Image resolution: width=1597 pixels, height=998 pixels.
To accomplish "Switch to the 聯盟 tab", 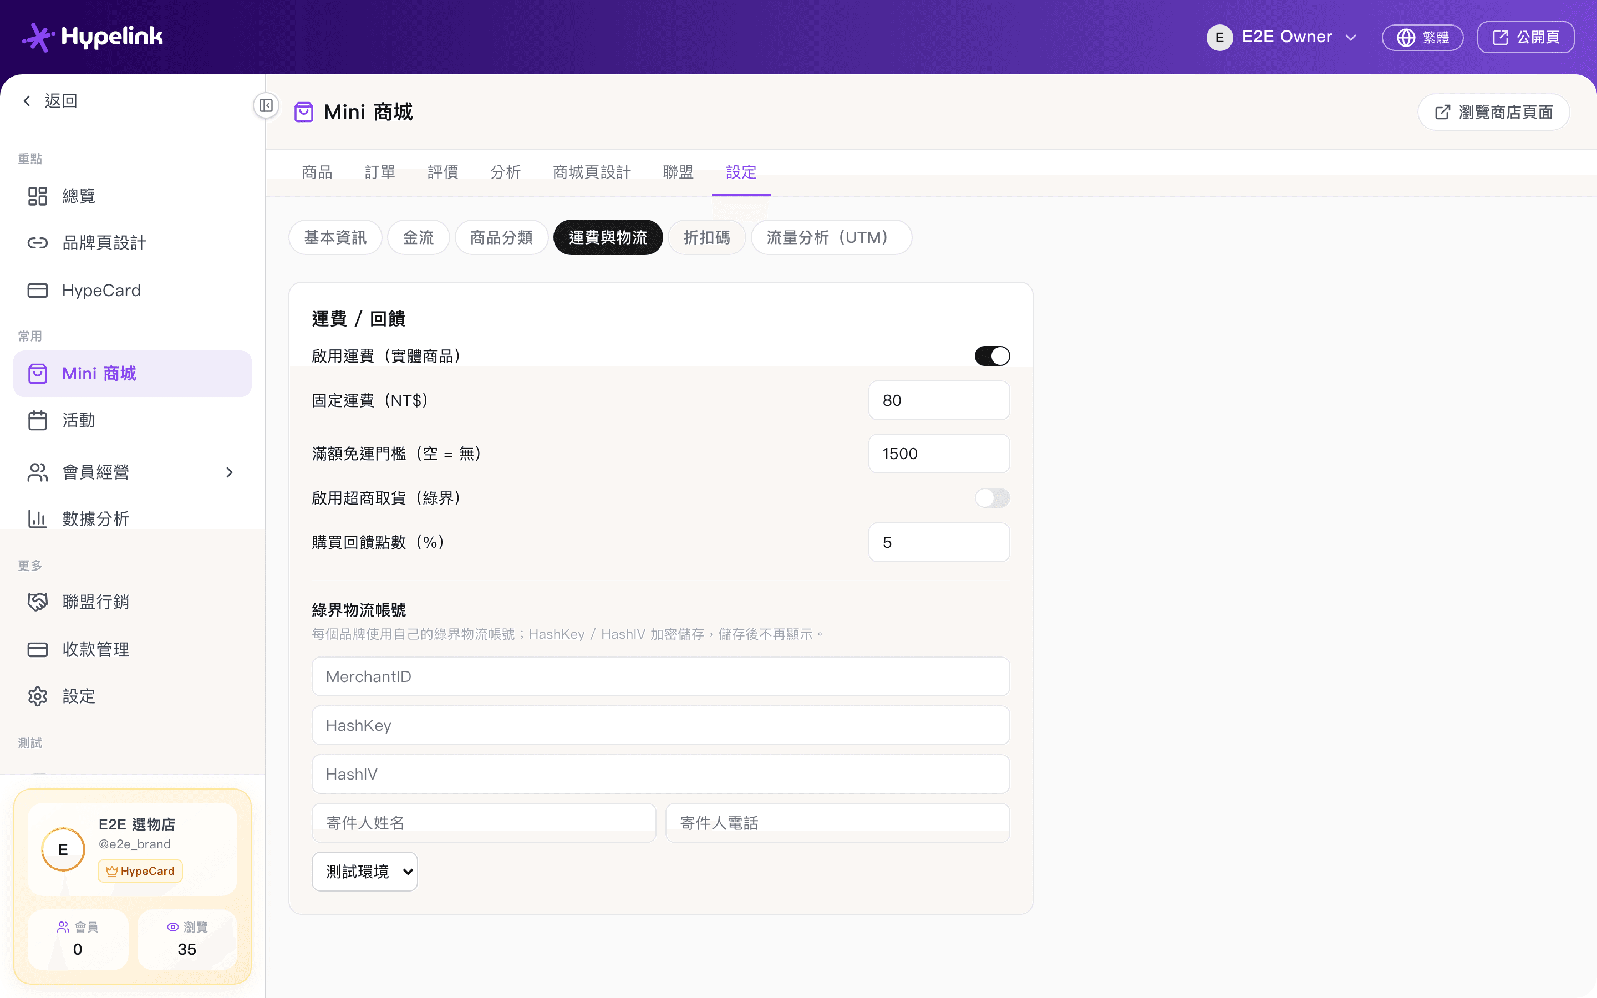I will [x=678, y=172].
